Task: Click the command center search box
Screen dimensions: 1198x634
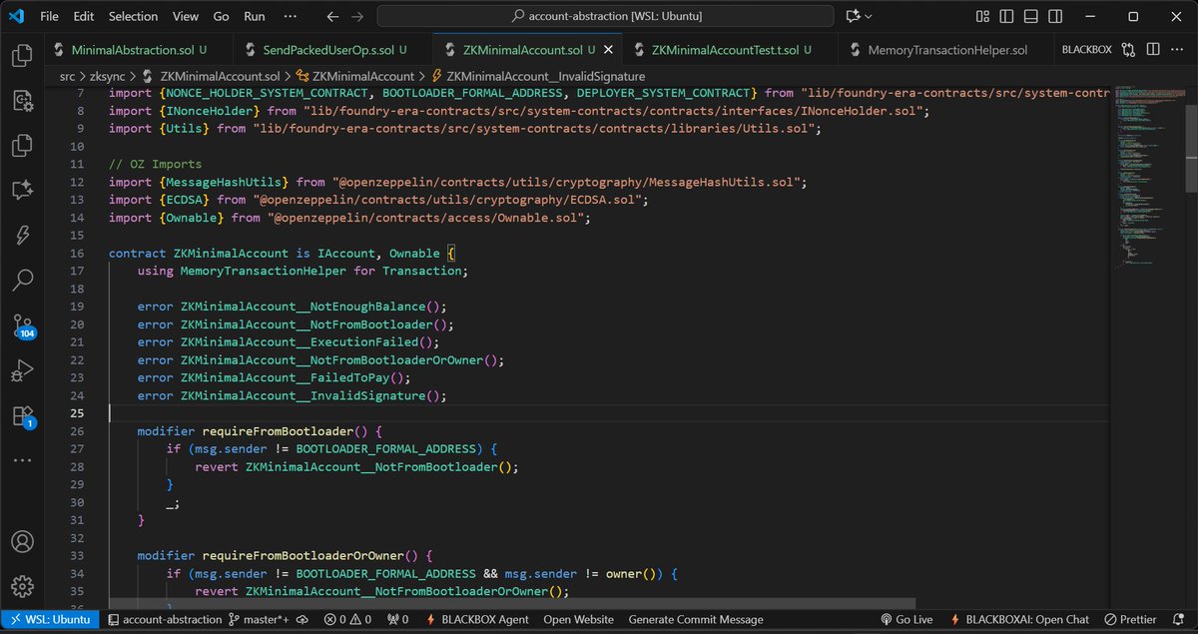Action: pyautogui.click(x=605, y=16)
